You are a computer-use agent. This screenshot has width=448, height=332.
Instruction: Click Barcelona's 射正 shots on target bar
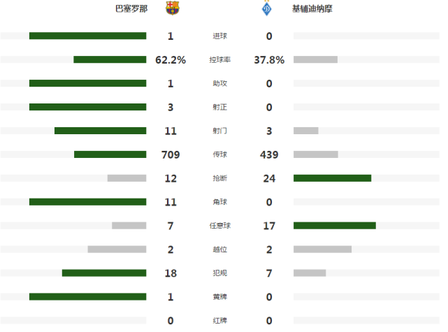(x=88, y=107)
